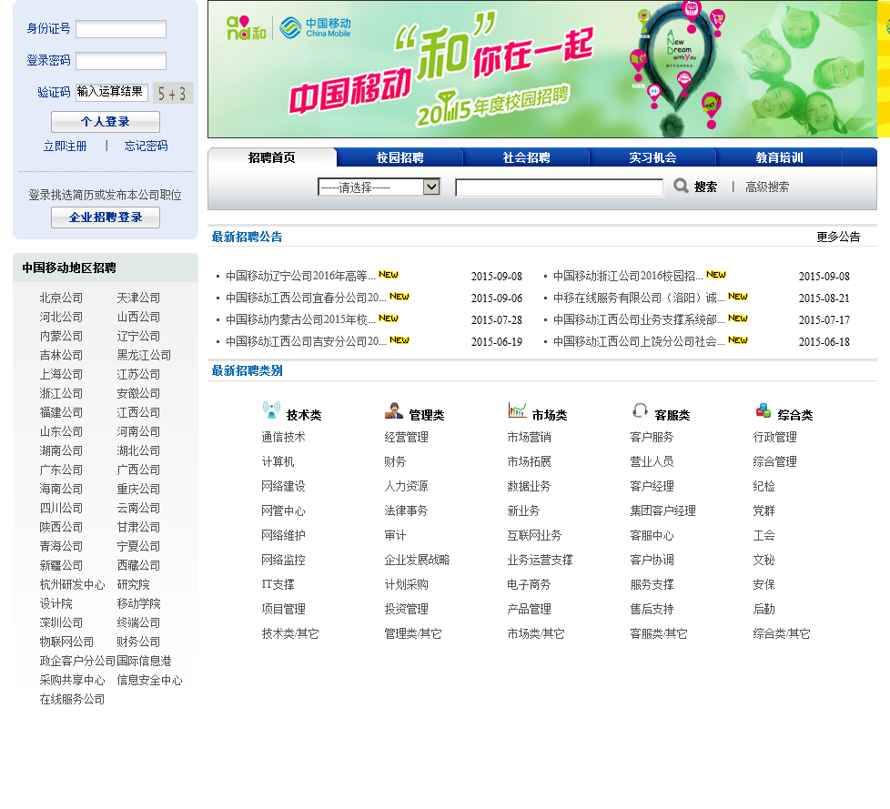
Task: Open 国际信息港 link
Action: pyautogui.click(x=144, y=661)
